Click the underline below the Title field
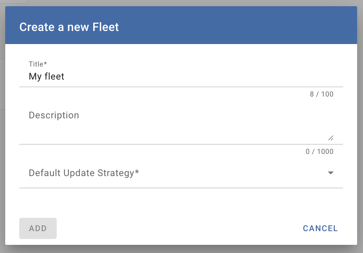Viewport: 363px width, 253px height. 181,87
